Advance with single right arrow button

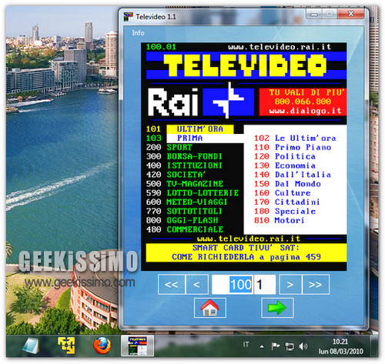point(290,284)
